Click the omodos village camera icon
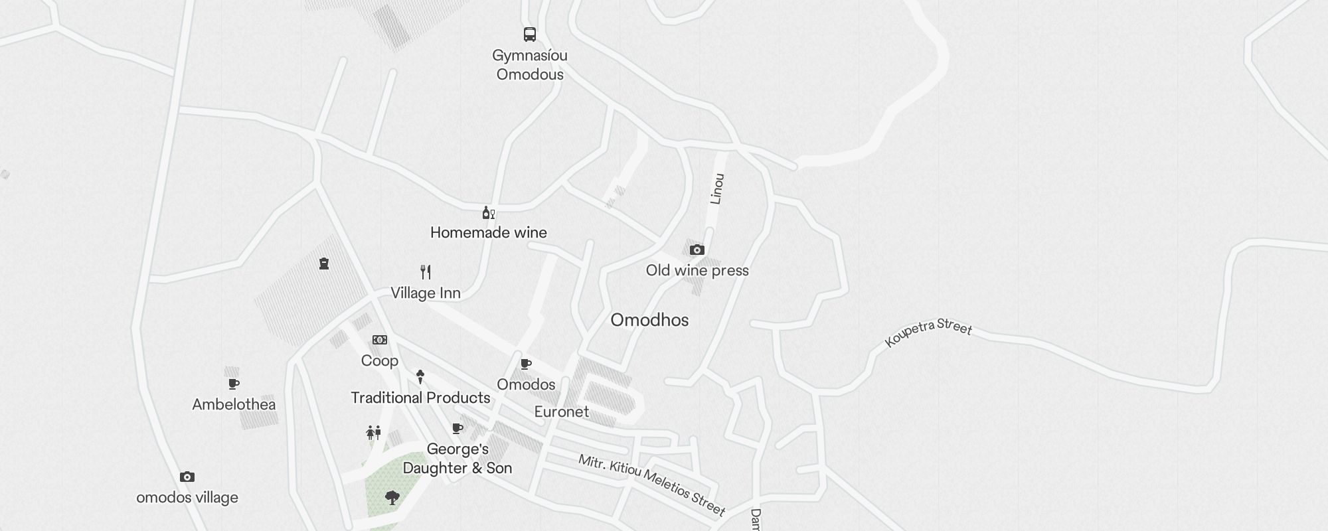 (187, 477)
